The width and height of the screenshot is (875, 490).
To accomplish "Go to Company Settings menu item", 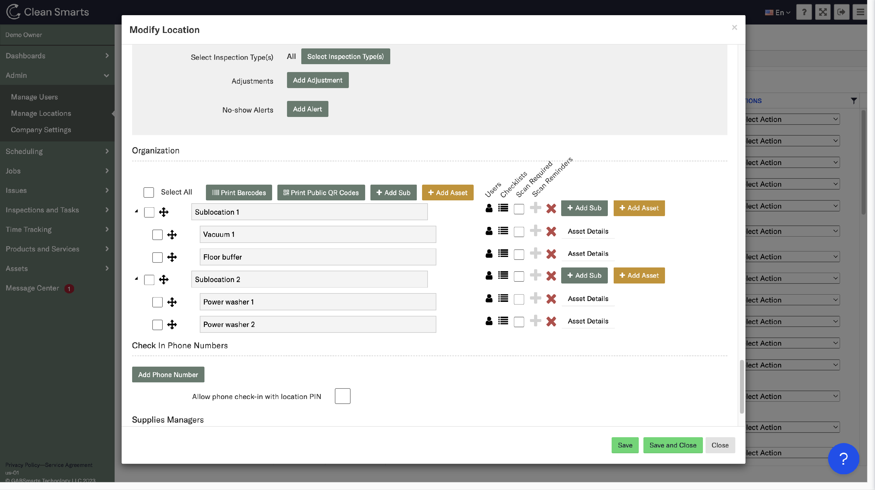I will tap(41, 130).
